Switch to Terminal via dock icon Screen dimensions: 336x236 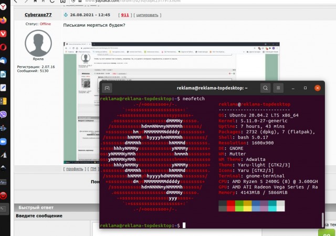(x=3, y=209)
